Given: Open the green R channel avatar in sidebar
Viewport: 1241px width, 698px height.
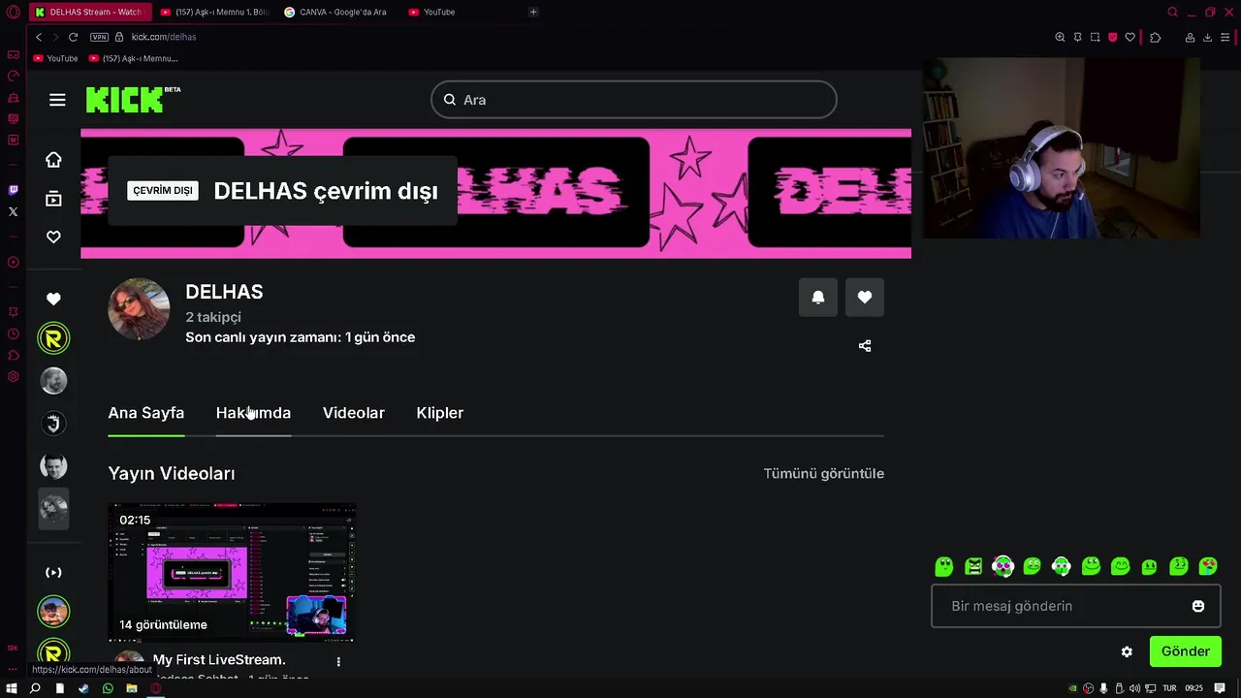Looking at the screenshot, I should 53,338.
